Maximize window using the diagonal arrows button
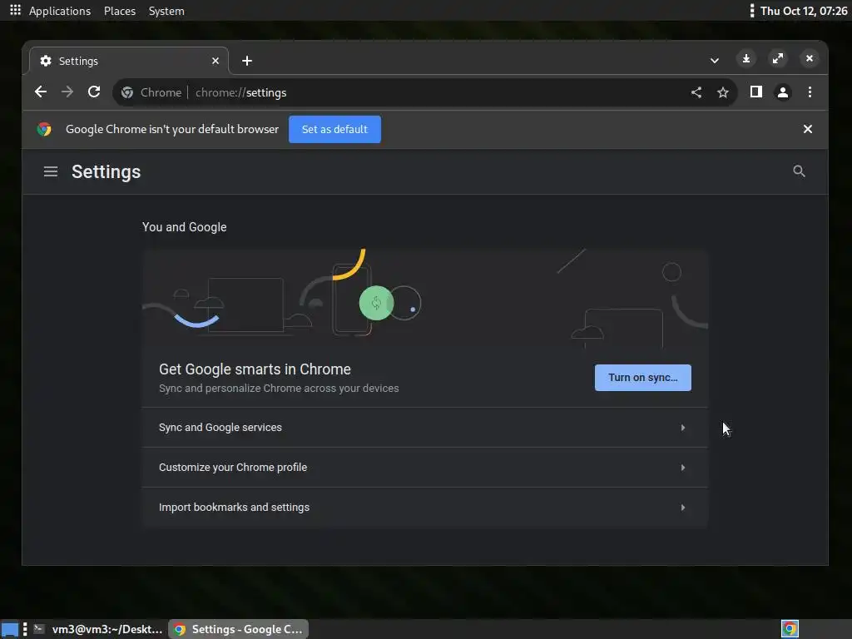This screenshot has width=852, height=639. (778, 58)
